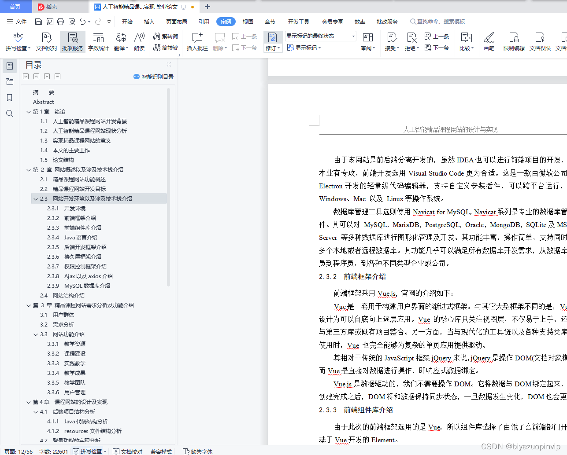Viewport: 567px width, 455px height.
Task: Click 文档校对 in status bar
Action: [128, 451]
